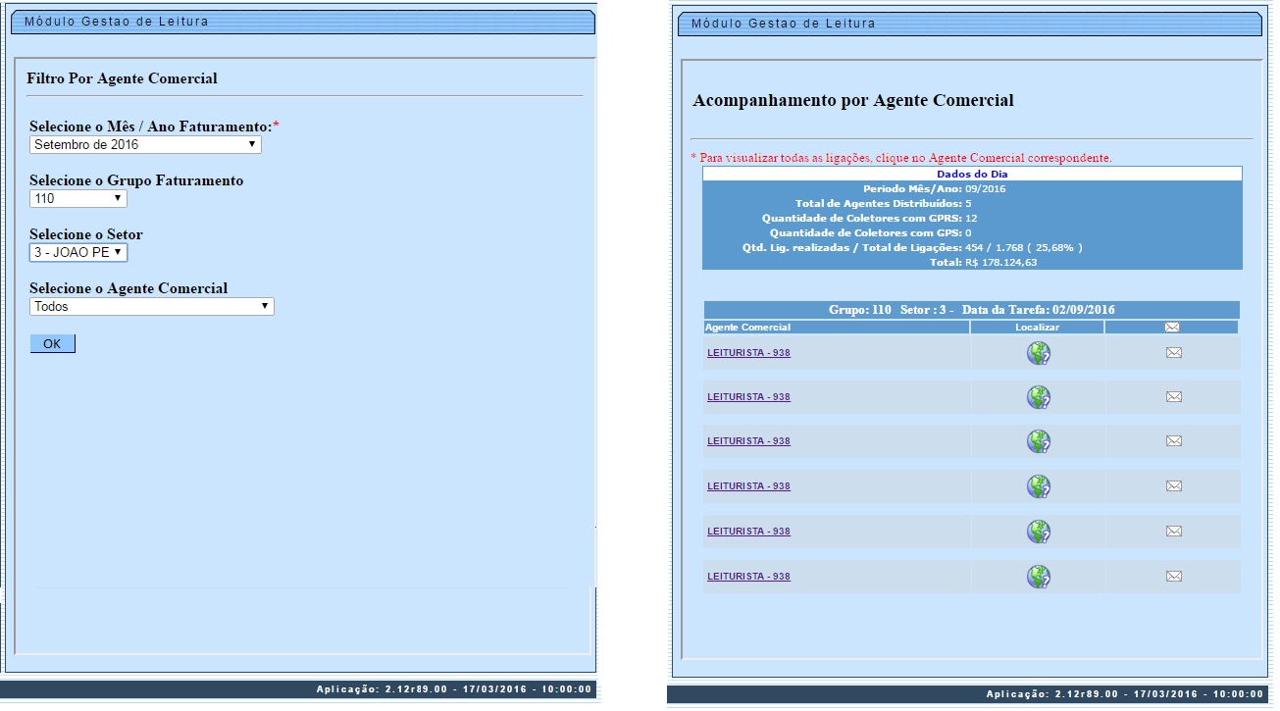Click the globe icon in the fourth row
The image size is (1280, 711).
pos(1039,485)
